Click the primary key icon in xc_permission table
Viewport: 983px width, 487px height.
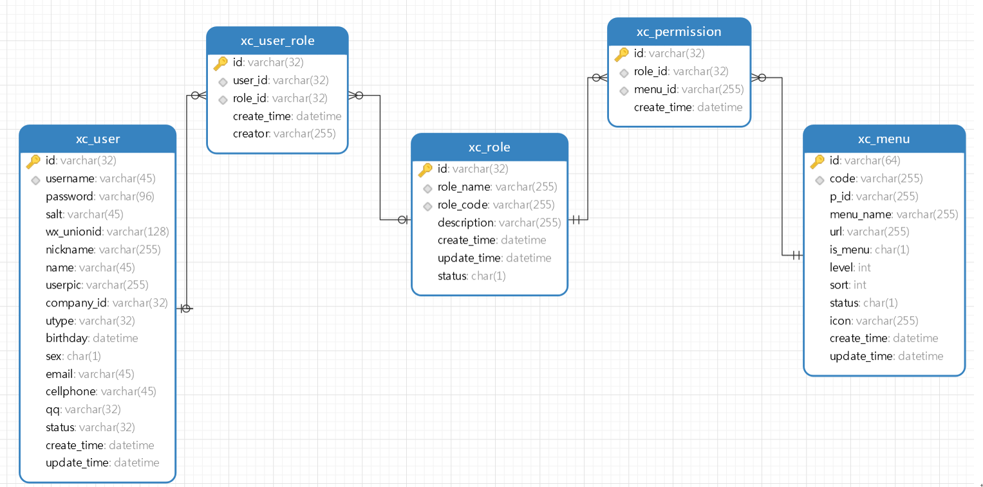(x=622, y=54)
